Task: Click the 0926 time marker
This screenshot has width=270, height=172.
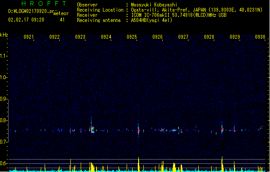Action: [x=158, y=37]
